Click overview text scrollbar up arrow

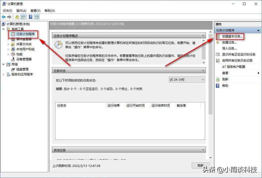pos(204,40)
